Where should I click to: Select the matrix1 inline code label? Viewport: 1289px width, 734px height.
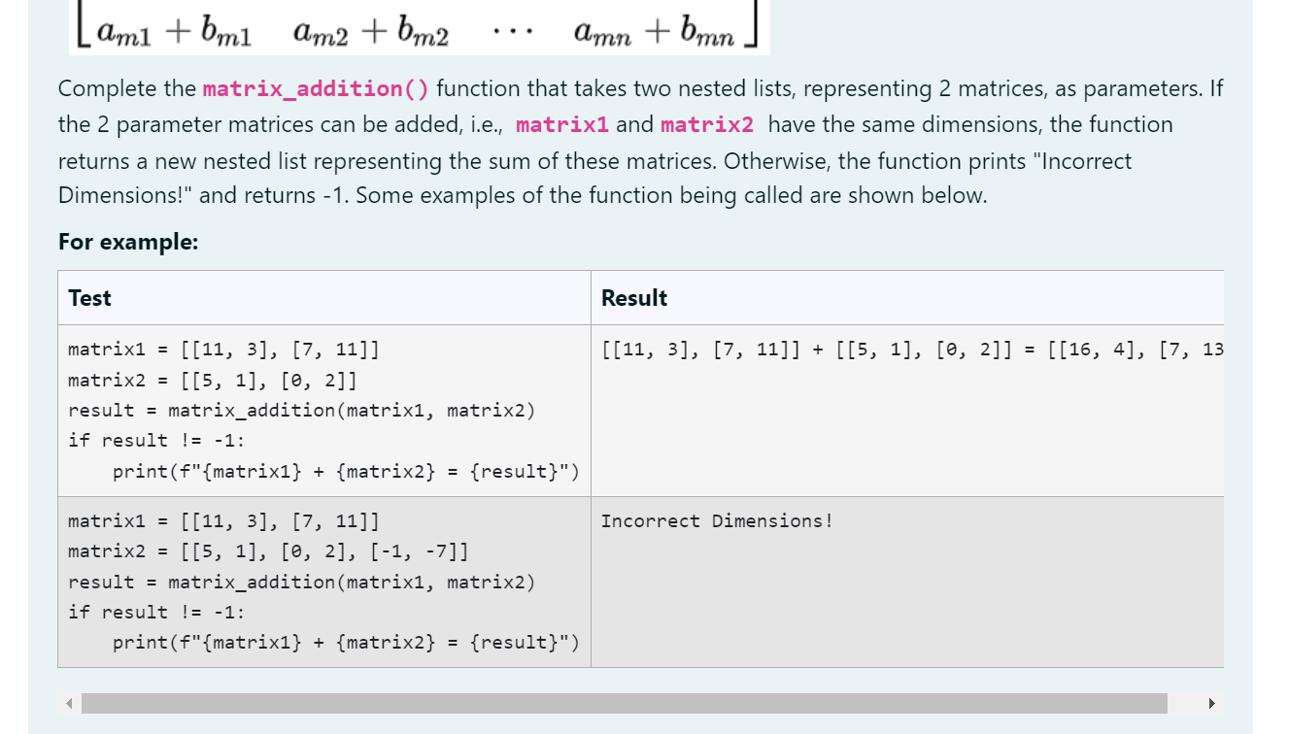click(562, 124)
